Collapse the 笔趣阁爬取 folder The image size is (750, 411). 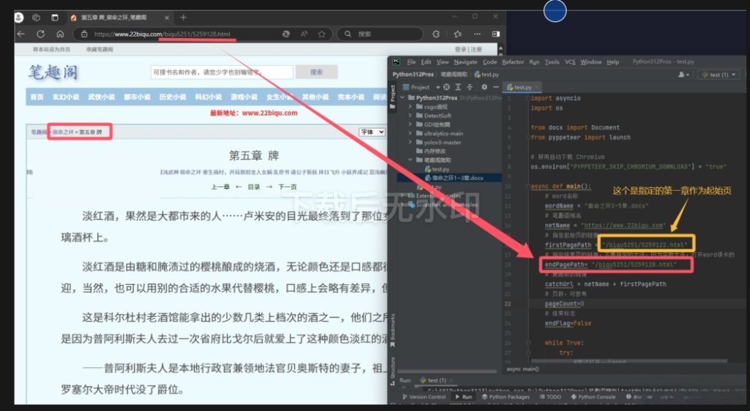[410, 160]
